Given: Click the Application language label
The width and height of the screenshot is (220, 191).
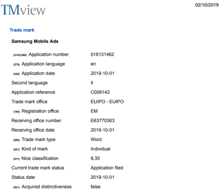Looking at the screenshot, I should coord(43,64).
